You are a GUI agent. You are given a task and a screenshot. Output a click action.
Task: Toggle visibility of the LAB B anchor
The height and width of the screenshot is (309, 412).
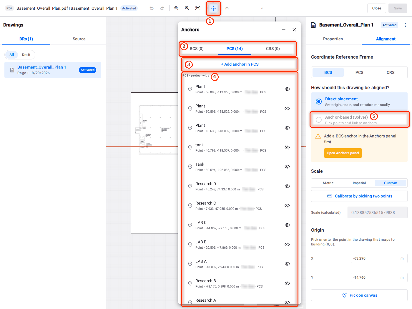(287, 245)
